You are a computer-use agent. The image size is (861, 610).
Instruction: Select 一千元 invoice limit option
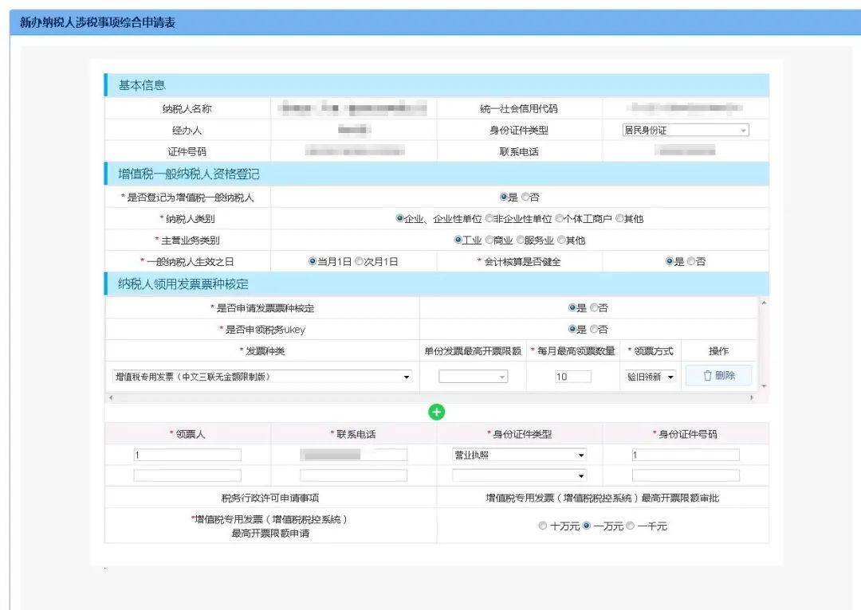pyautogui.click(x=631, y=526)
